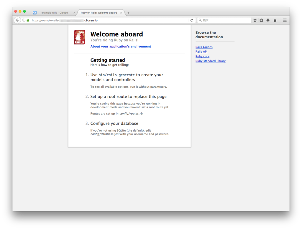Click the config/database.yml text
The image size is (302, 229).
[x=105, y=134]
